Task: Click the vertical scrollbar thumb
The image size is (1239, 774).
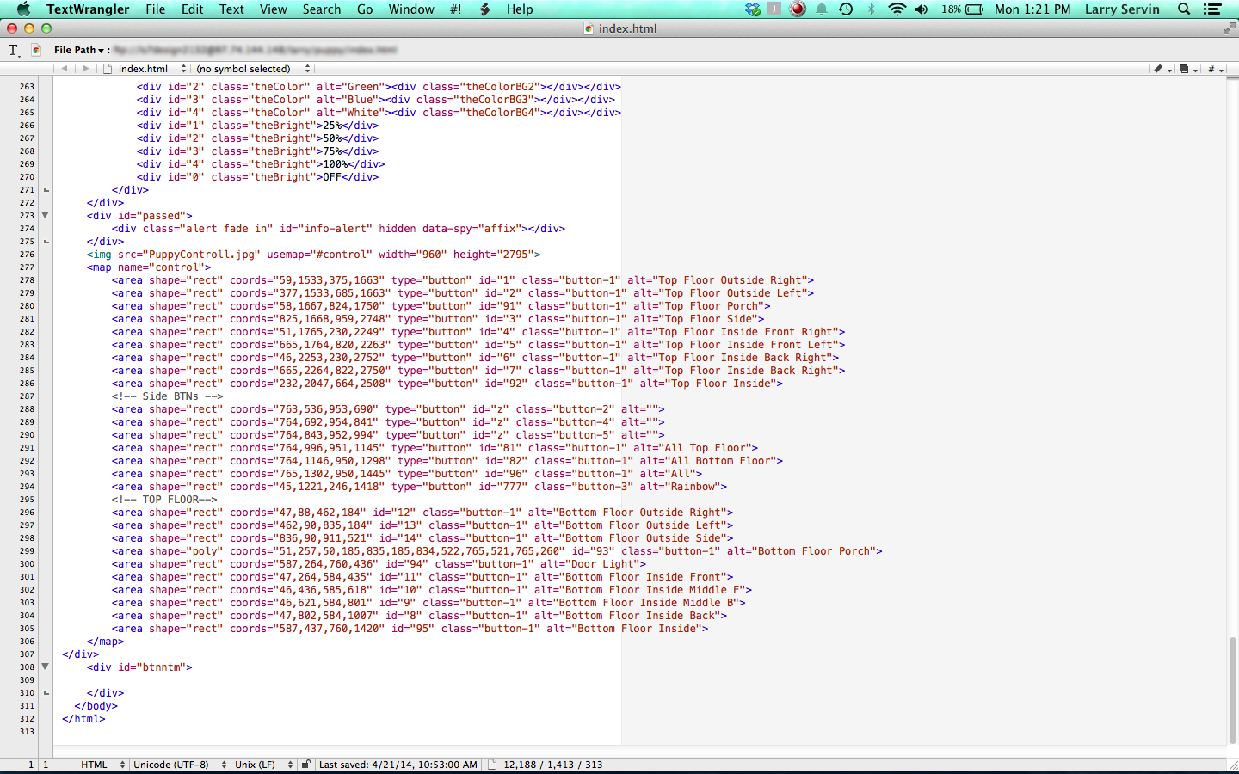Action: [1232, 689]
